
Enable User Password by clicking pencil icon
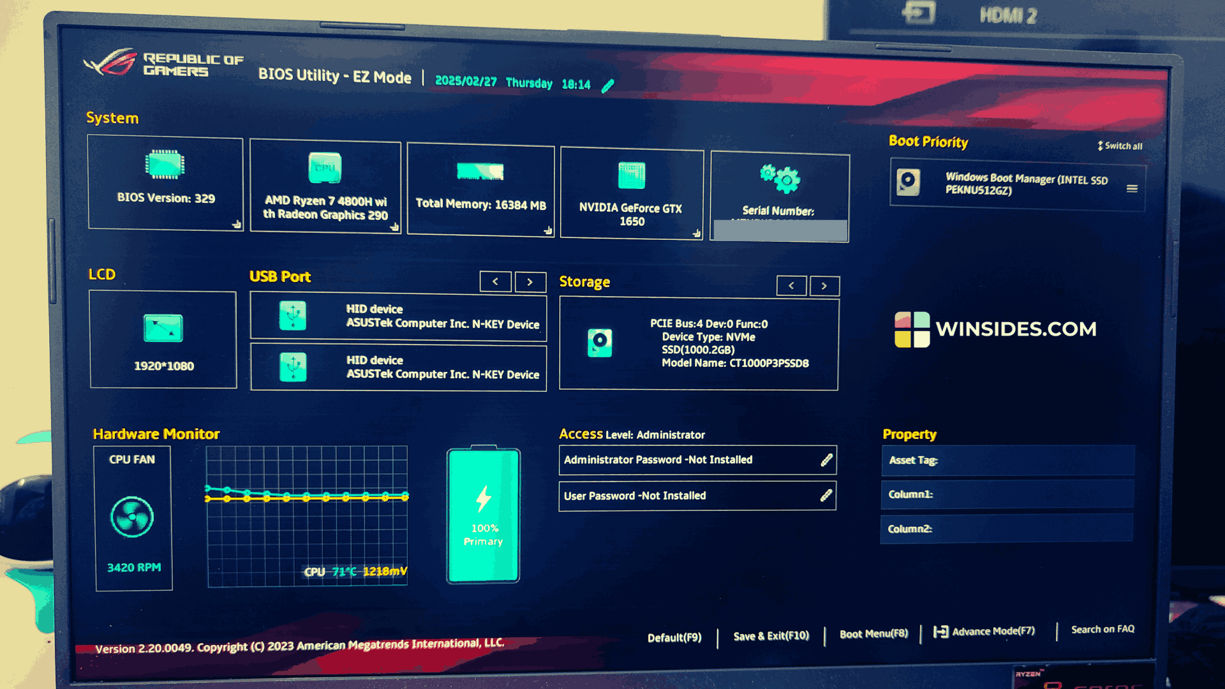pos(828,494)
